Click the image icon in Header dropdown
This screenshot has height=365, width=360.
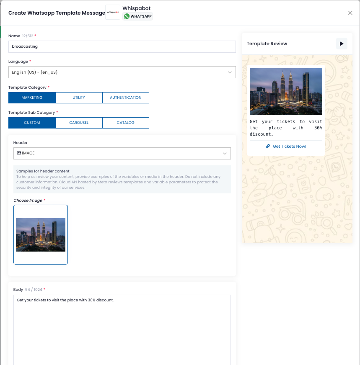click(x=19, y=153)
